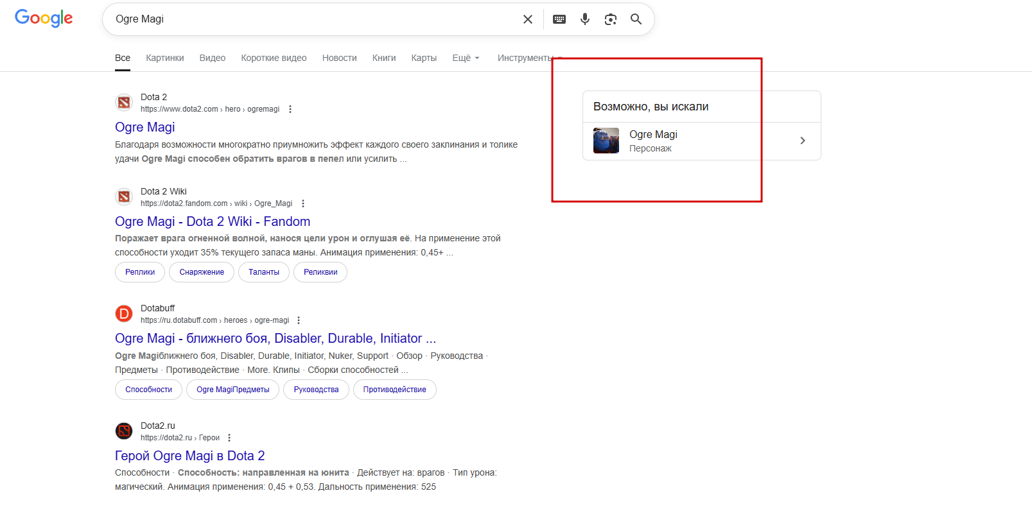Click the Dota 2 site favicon
This screenshot has width=1032, height=509.
click(x=124, y=103)
